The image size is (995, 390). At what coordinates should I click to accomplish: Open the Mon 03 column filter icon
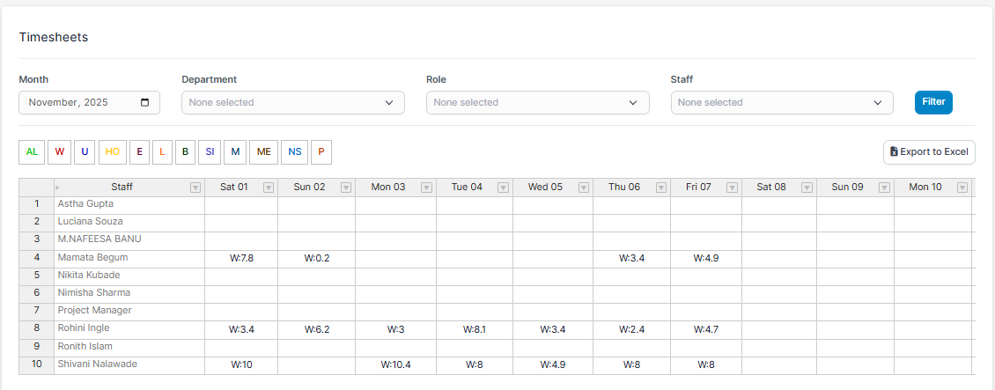tap(426, 188)
